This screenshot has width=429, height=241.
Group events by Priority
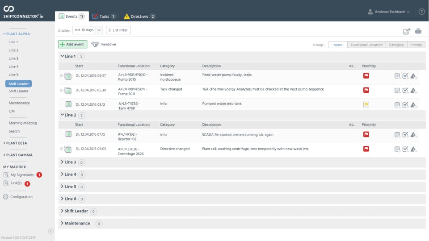tap(416, 45)
